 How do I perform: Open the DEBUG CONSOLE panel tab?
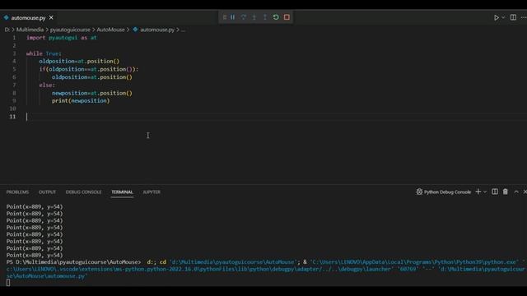(x=83, y=192)
